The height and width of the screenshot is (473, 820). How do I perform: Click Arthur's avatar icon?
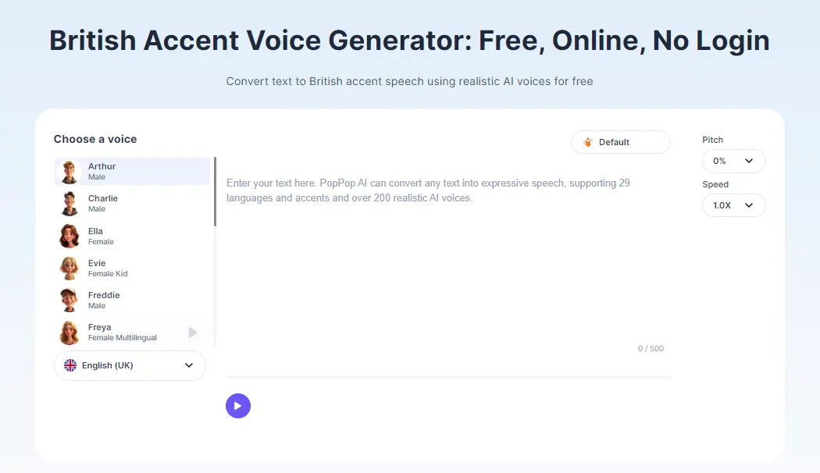pos(70,172)
